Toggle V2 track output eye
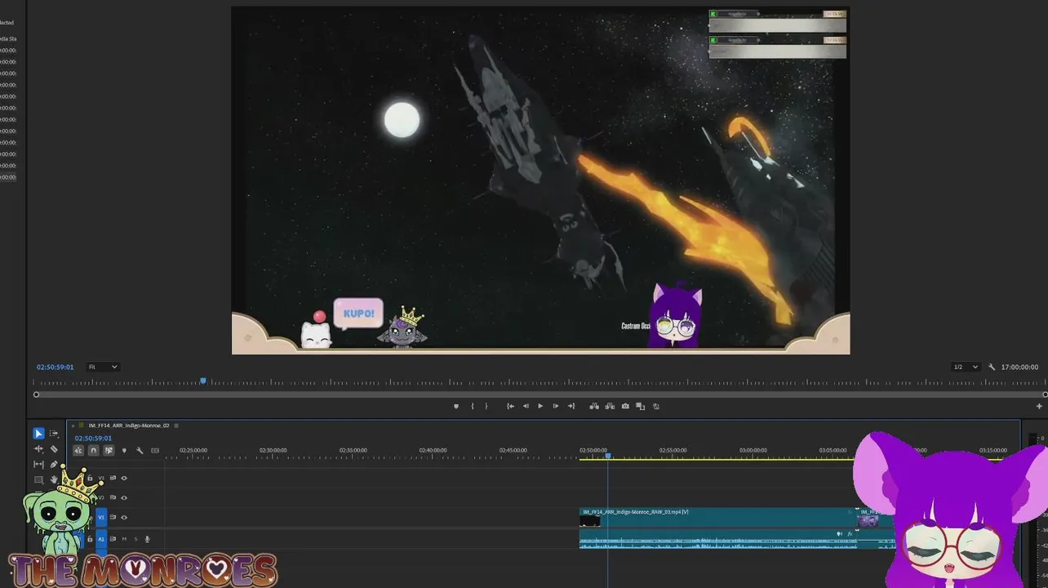 (x=124, y=497)
